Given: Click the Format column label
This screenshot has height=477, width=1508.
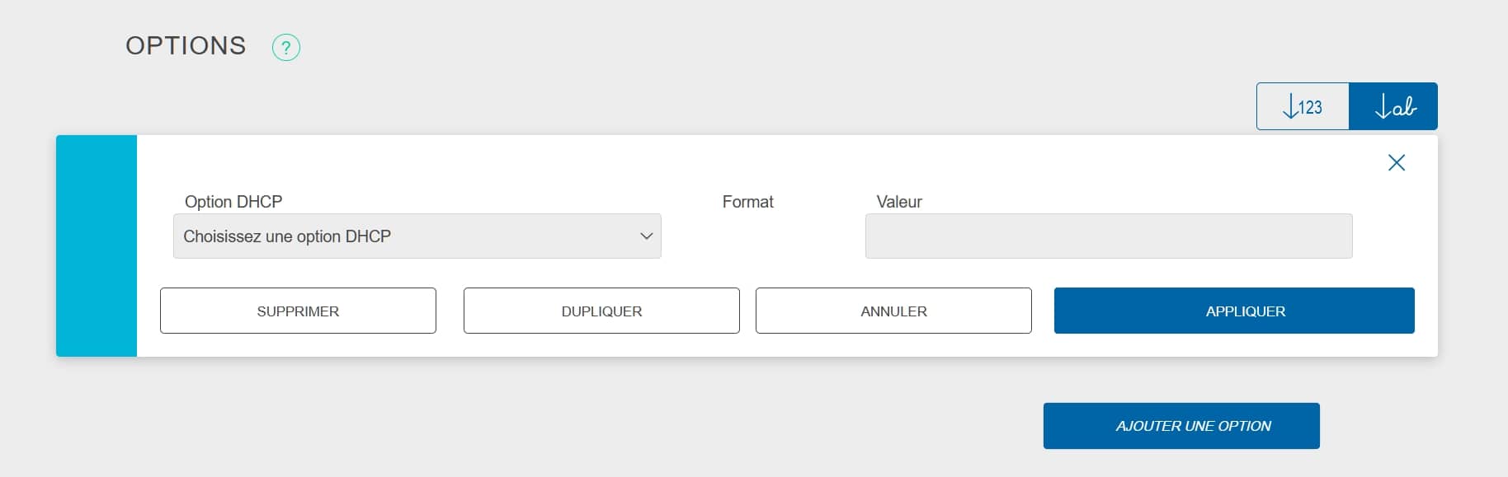Looking at the screenshot, I should click(747, 202).
